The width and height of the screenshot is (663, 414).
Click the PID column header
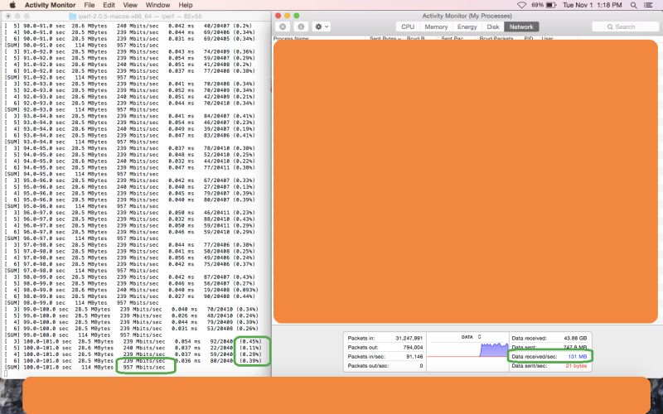click(x=529, y=38)
